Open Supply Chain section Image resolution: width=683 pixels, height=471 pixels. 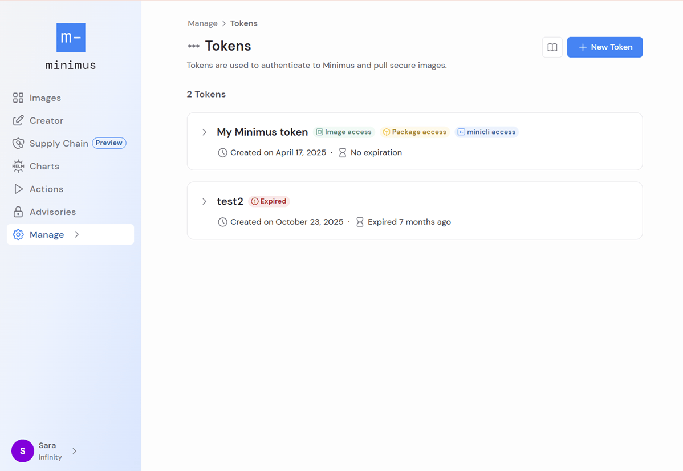(x=70, y=143)
